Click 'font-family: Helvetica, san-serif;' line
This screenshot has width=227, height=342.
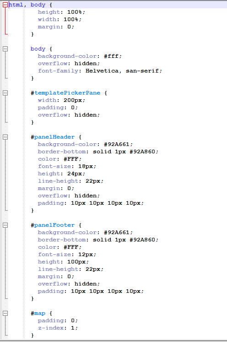[x=100, y=71]
